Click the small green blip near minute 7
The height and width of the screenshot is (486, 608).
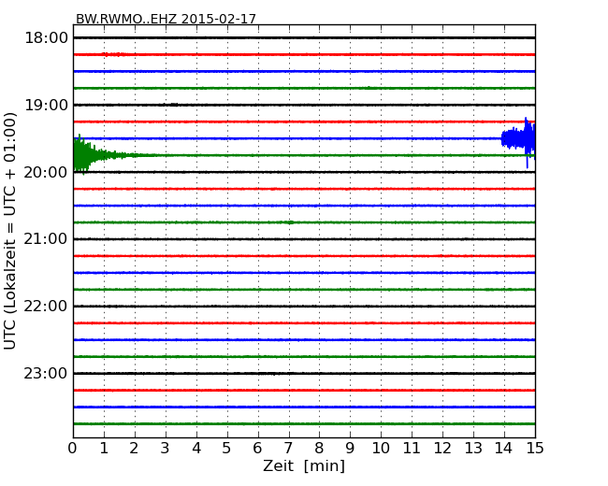point(289,222)
